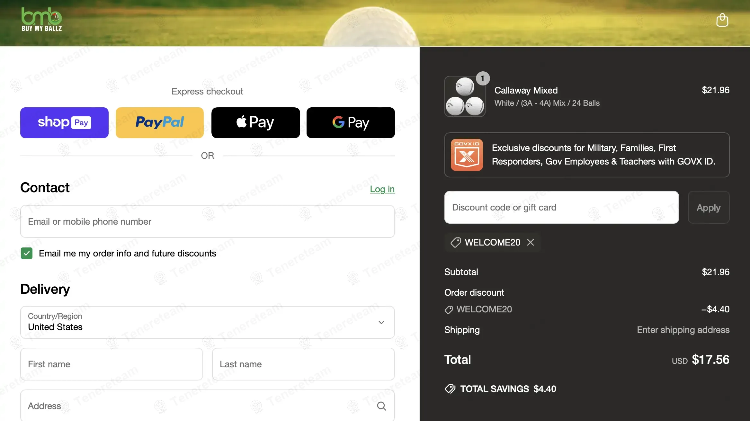Viewport: 750px width, 421px height.
Task: Click the quantity badge on product thumbnail
Action: pyautogui.click(x=482, y=78)
